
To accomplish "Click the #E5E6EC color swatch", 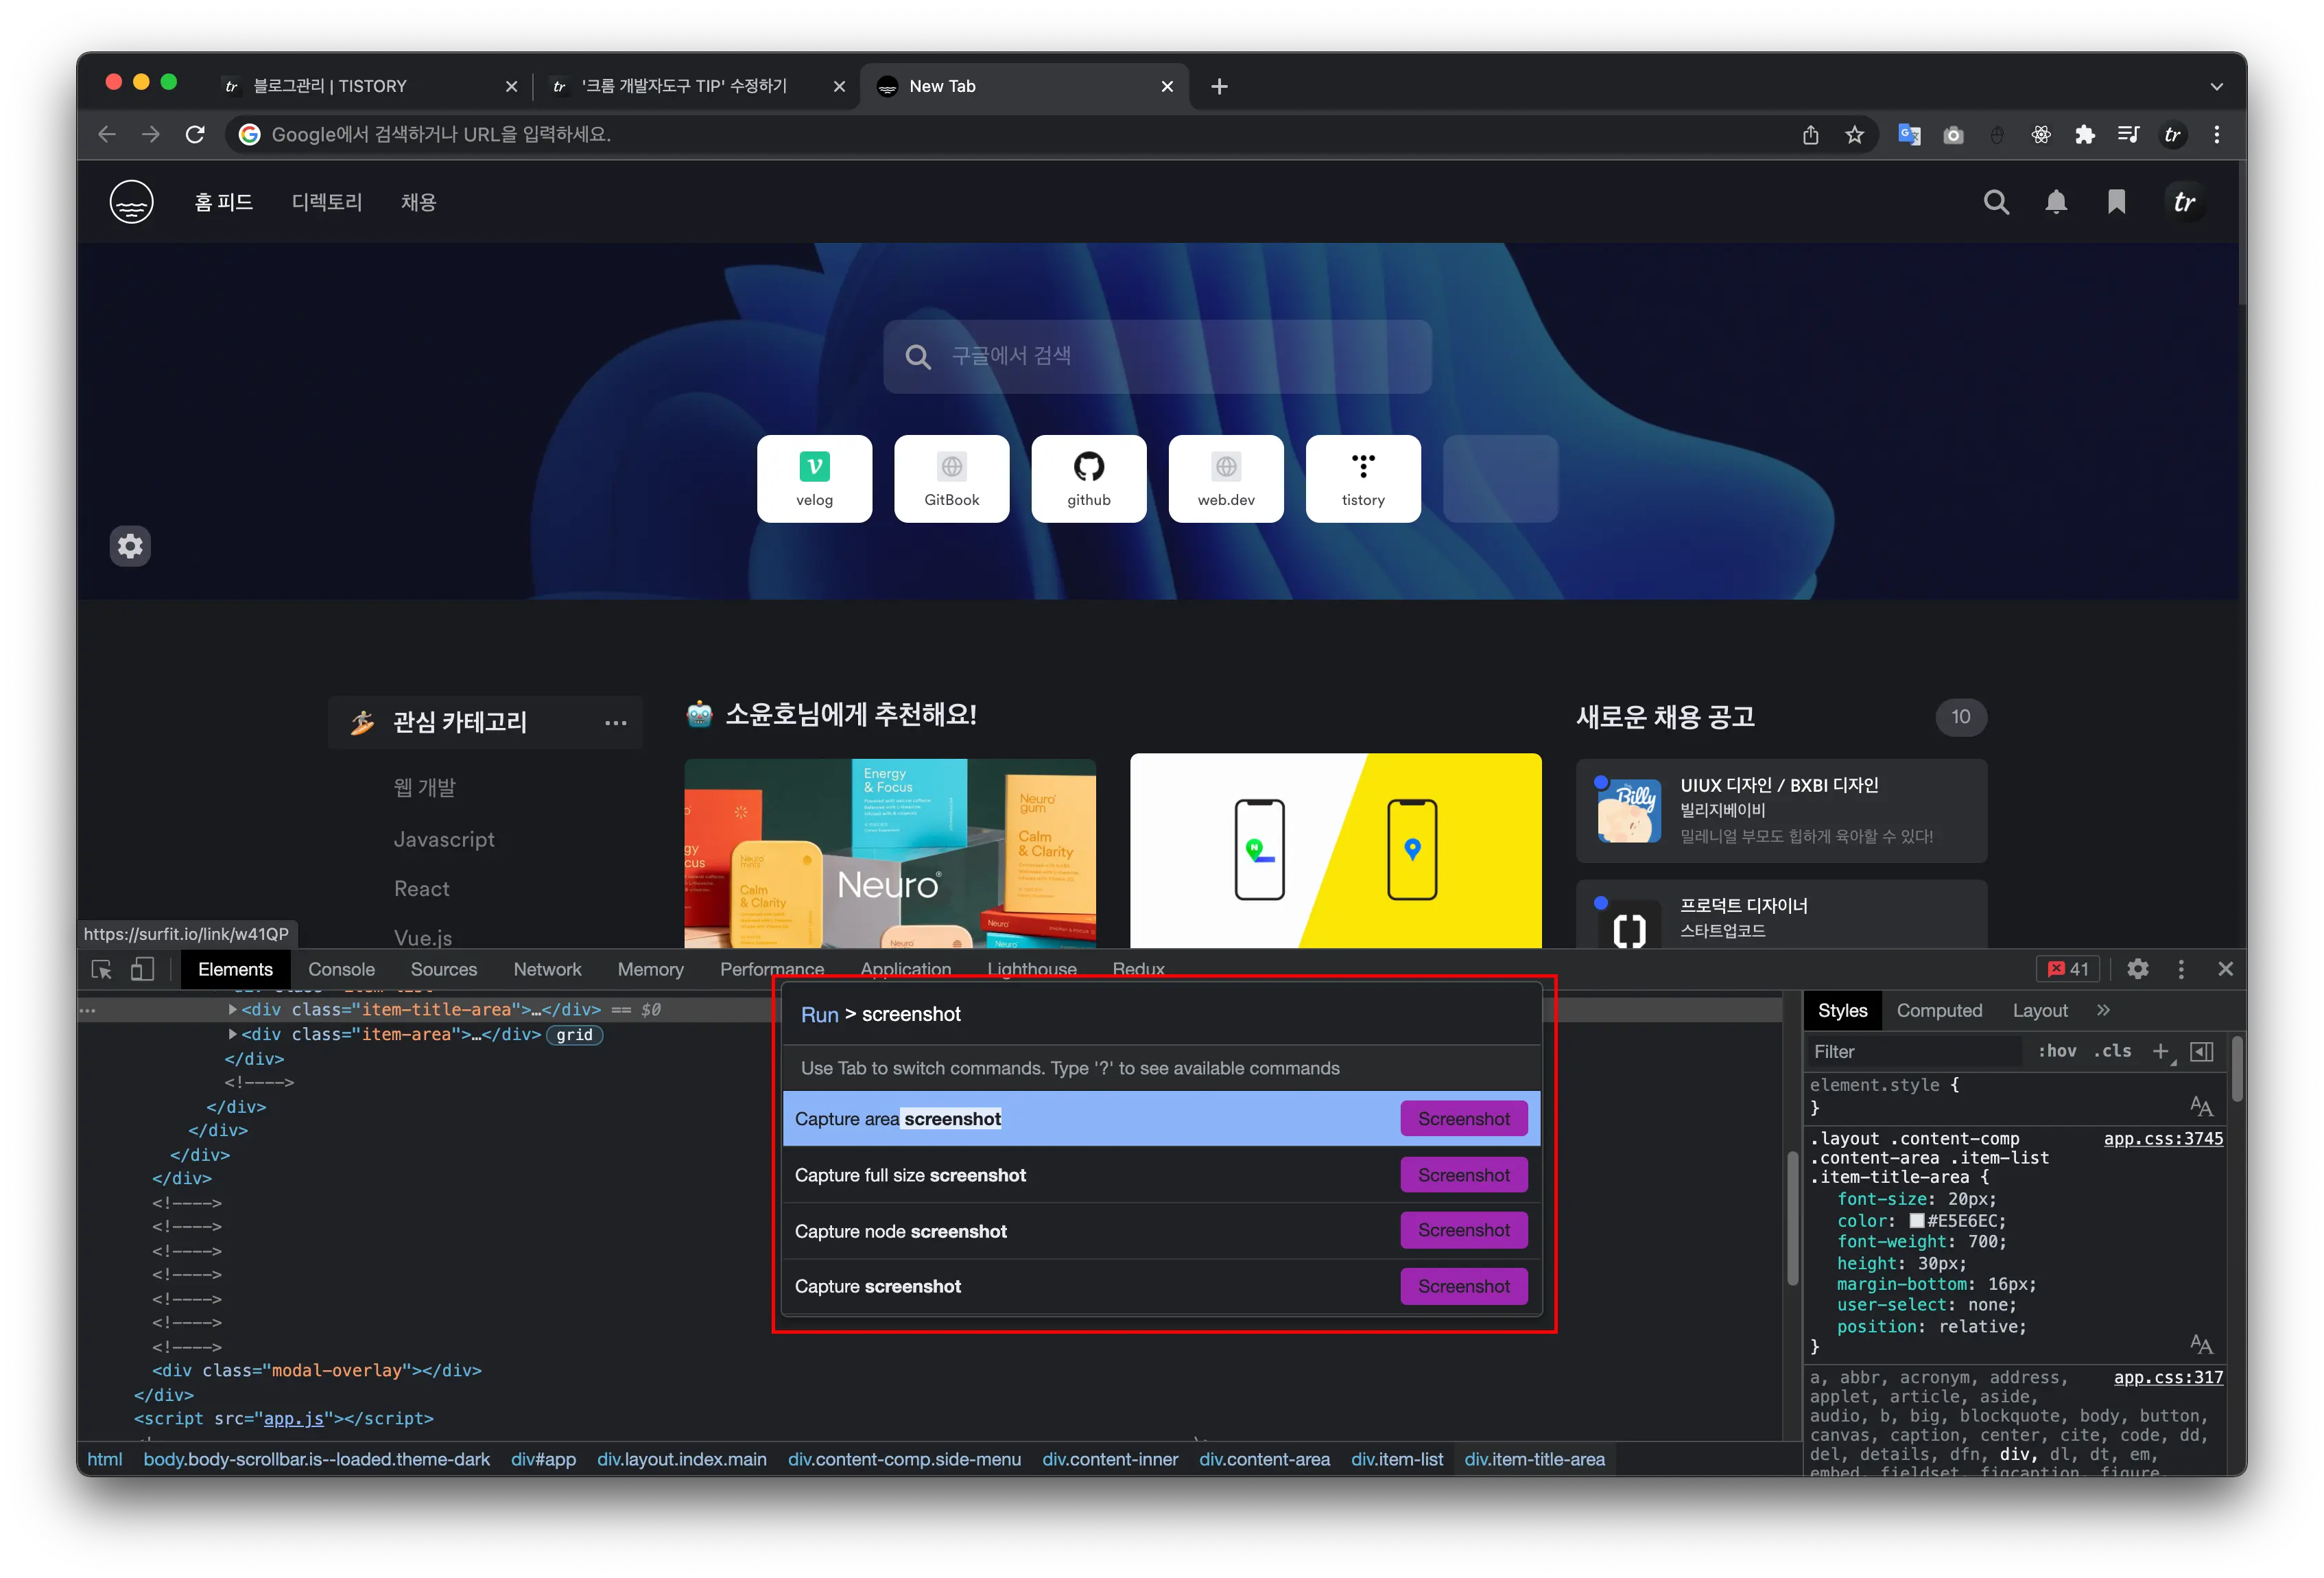I will tap(1916, 1220).
